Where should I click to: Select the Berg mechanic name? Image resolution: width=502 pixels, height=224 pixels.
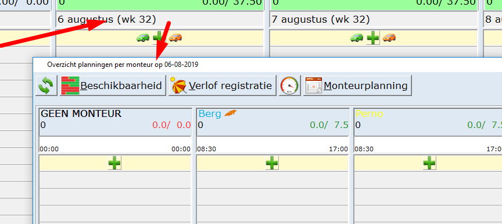pyautogui.click(x=210, y=114)
